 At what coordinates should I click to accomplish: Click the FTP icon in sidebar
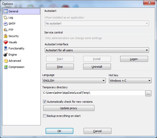[x=5, y=30]
